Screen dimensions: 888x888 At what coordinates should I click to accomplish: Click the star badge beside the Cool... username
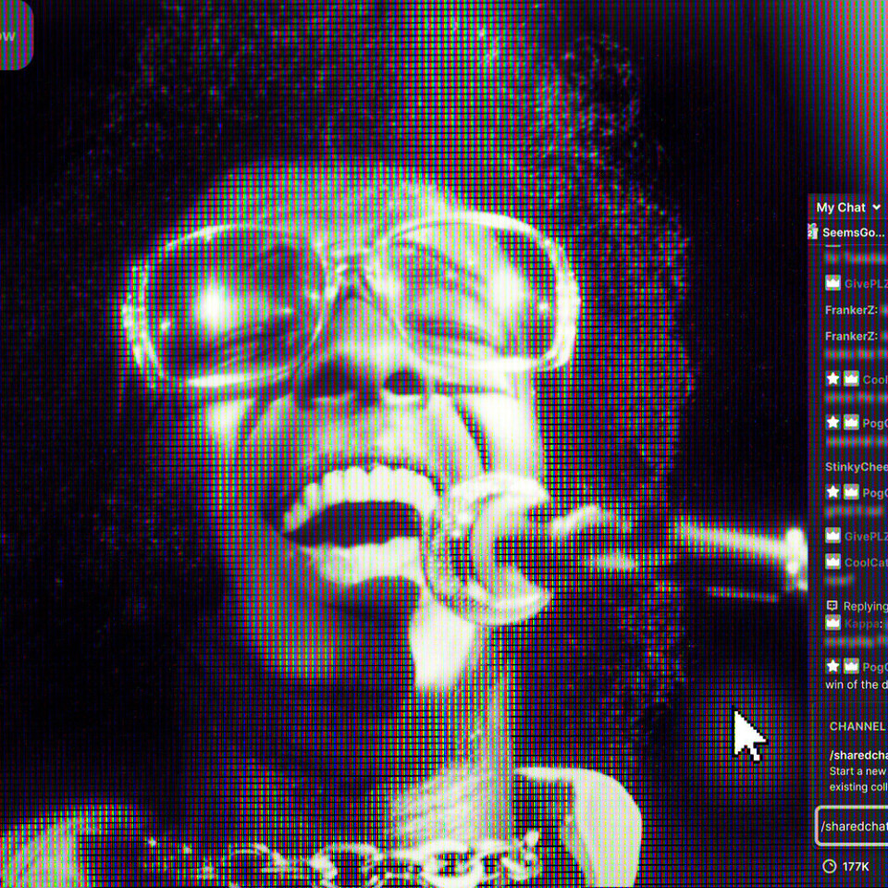pyautogui.click(x=832, y=379)
